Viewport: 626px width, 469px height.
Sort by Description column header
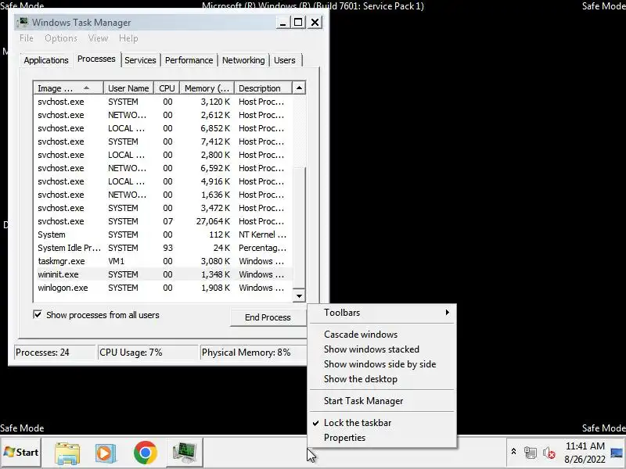(263, 88)
